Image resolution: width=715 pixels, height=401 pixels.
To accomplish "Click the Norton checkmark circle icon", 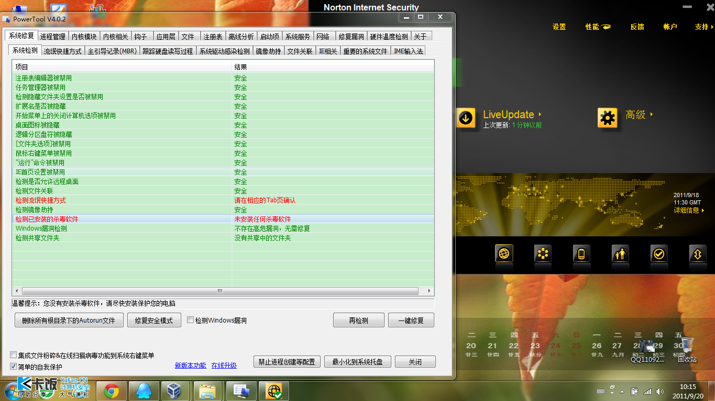I will click(x=659, y=254).
